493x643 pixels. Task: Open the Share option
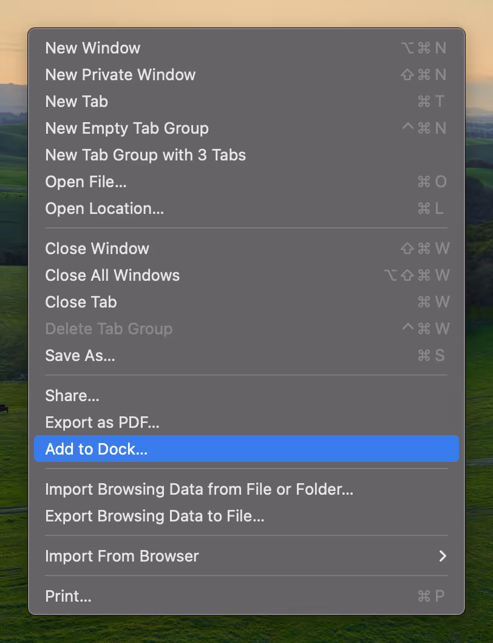pos(72,396)
